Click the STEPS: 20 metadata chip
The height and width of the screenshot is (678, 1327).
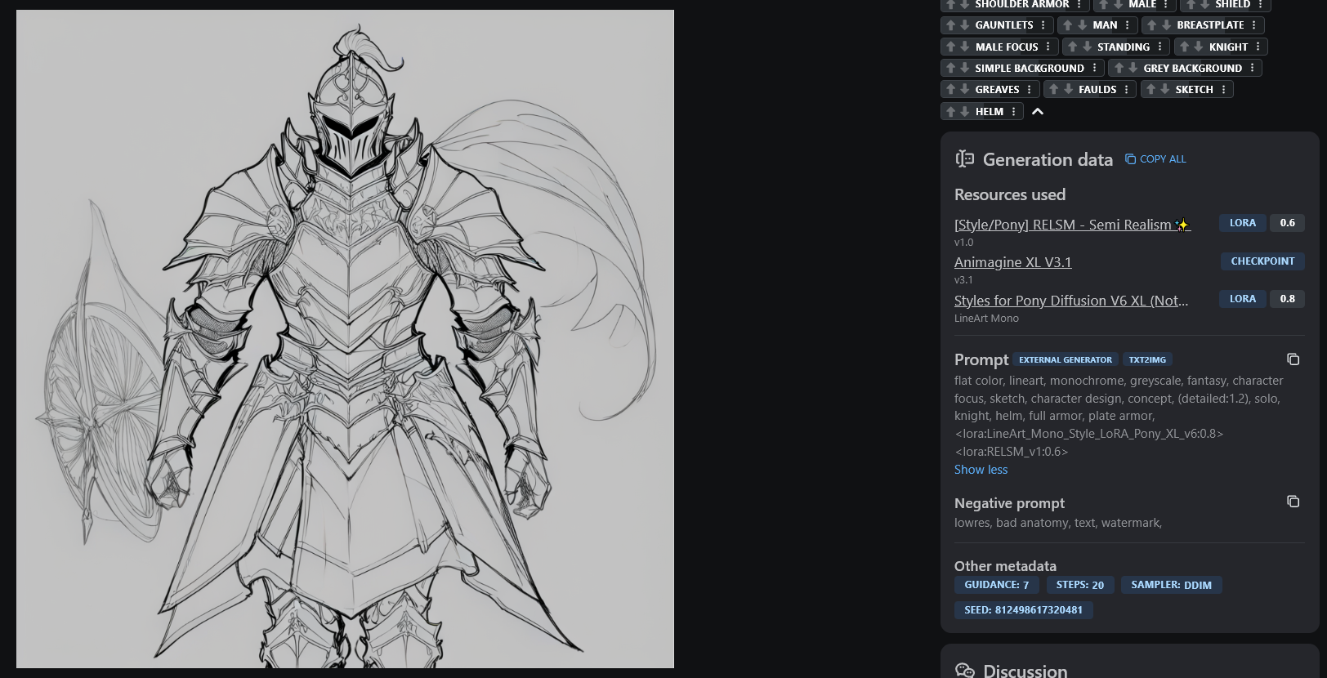[x=1080, y=585]
